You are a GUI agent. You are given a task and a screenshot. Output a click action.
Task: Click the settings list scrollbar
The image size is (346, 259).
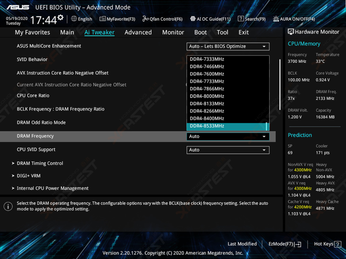tap(280, 85)
